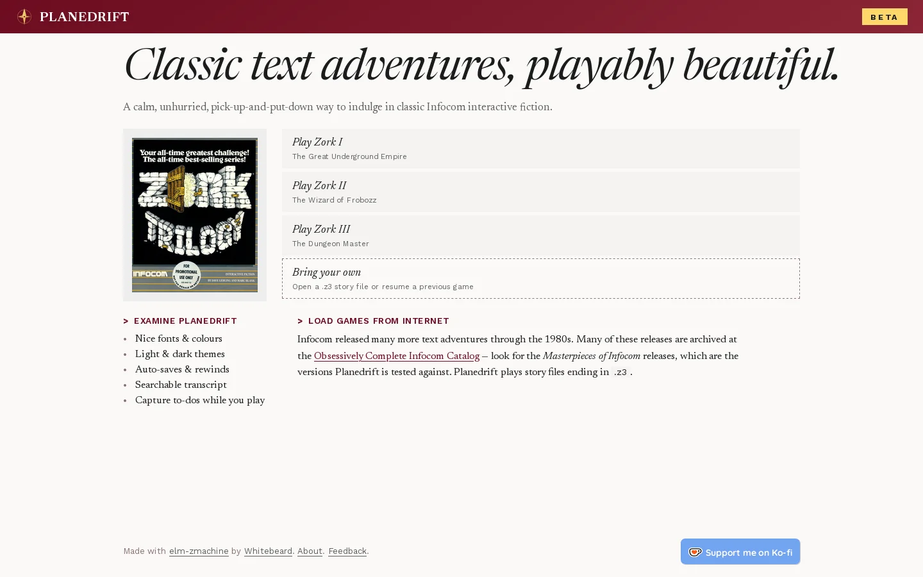Screen dimensions: 923x577
Task: Visit the Whitebeard author link
Action: pyautogui.click(x=268, y=551)
